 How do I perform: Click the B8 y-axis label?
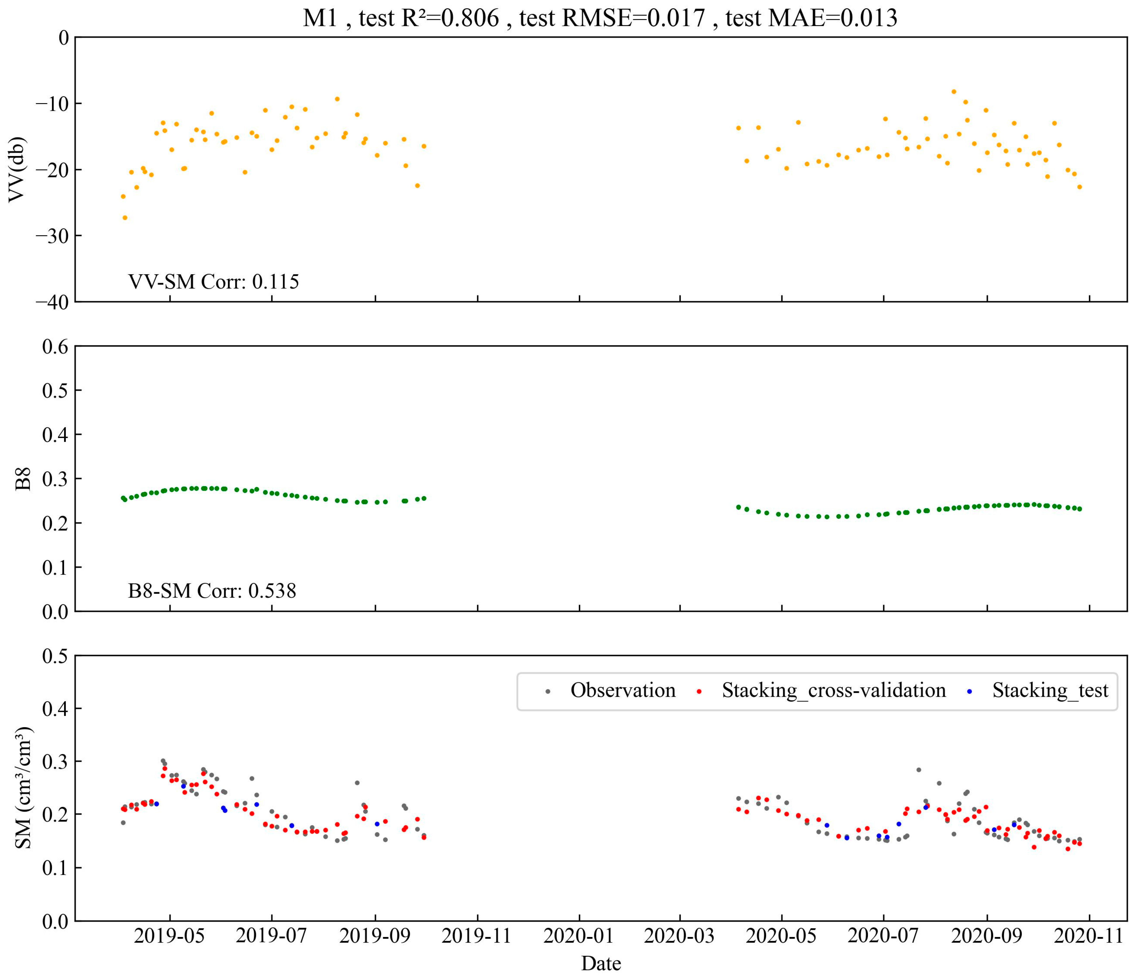click(23, 479)
